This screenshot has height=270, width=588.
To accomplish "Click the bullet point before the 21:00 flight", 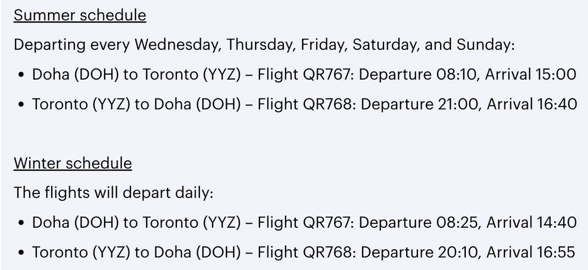I will click(21, 105).
